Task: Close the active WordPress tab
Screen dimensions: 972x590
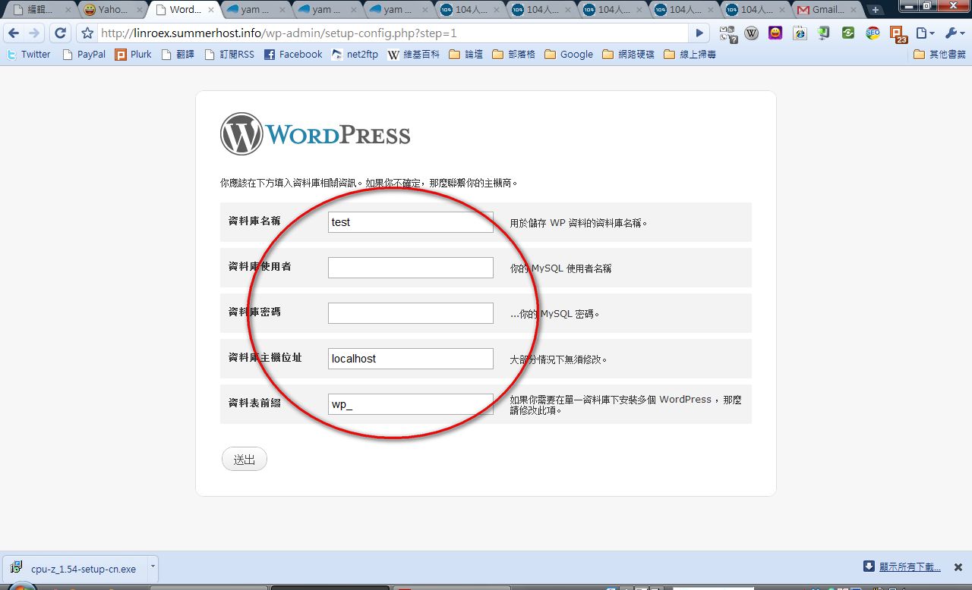Action: (x=210, y=10)
